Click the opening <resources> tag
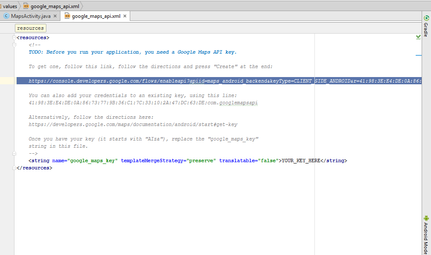 tap(33, 37)
